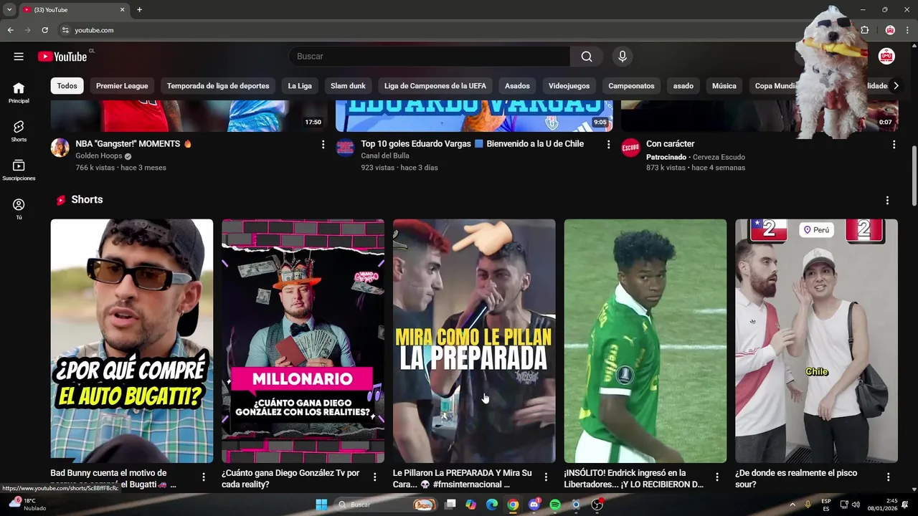Reload the page in Chrome
The image size is (918, 516).
point(44,30)
